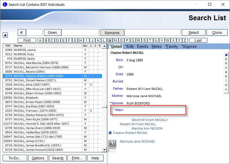Insert the é character from side bar
The width and height of the screenshot is (230, 164).
pyautogui.click(x=226, y=76)
